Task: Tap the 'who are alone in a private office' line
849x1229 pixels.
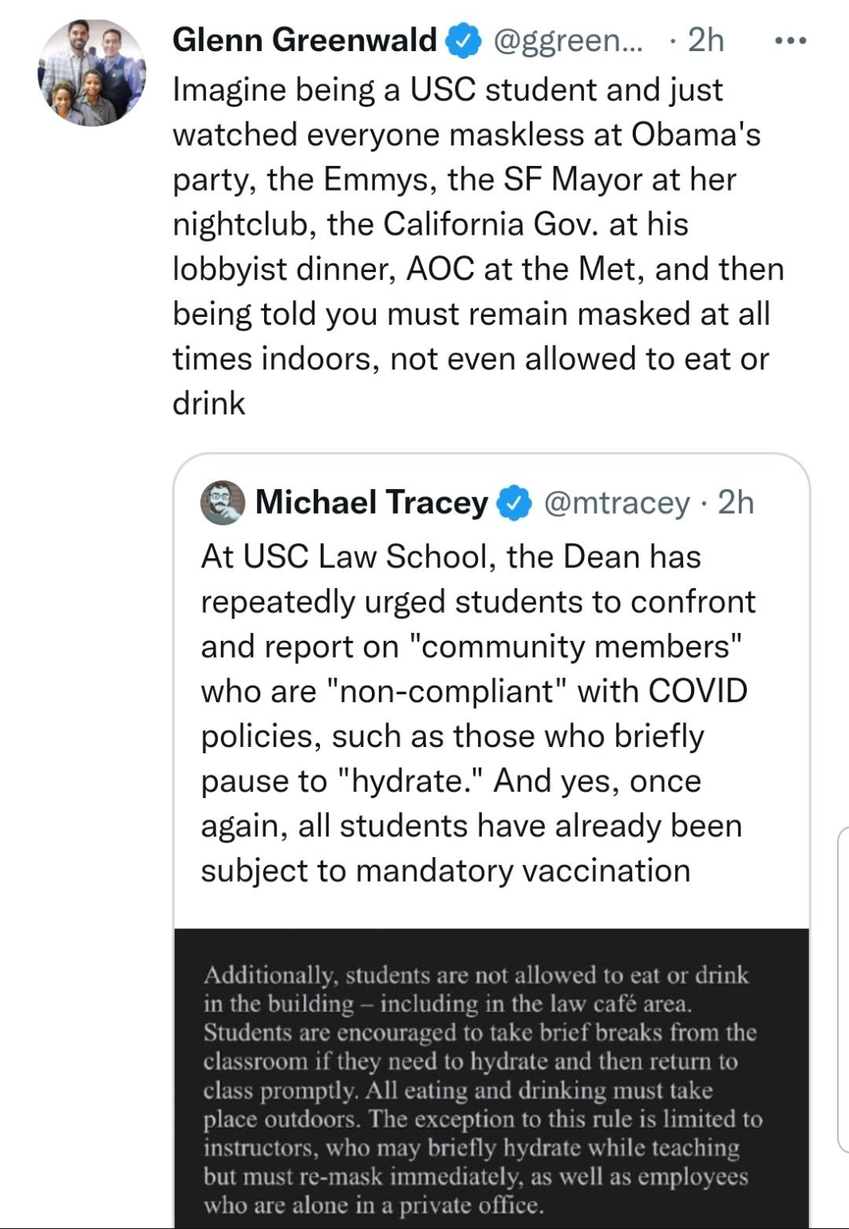Action: (x=373, y=1204)
